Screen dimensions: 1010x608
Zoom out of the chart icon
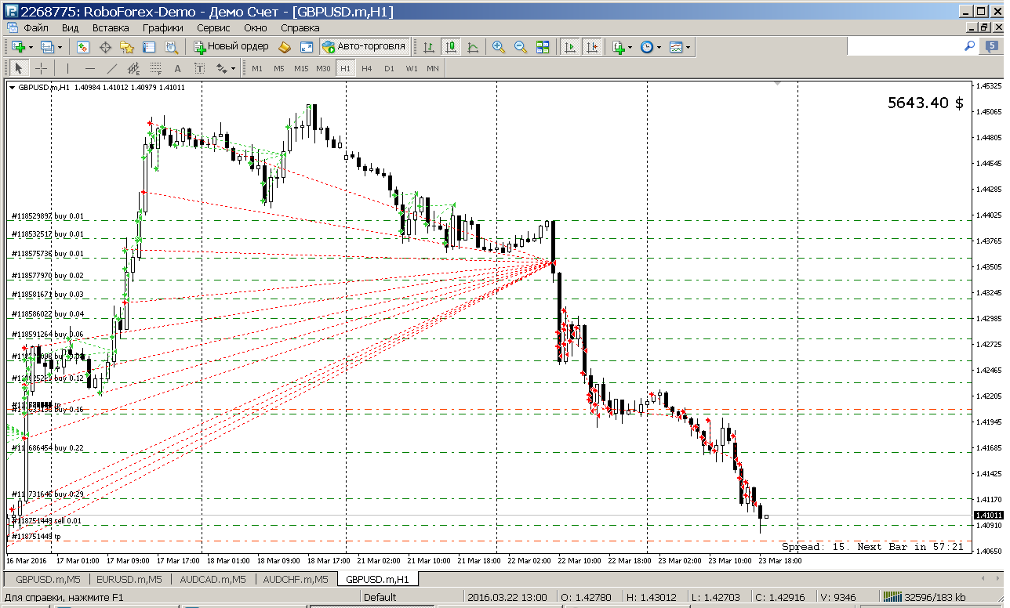[520, 47]
